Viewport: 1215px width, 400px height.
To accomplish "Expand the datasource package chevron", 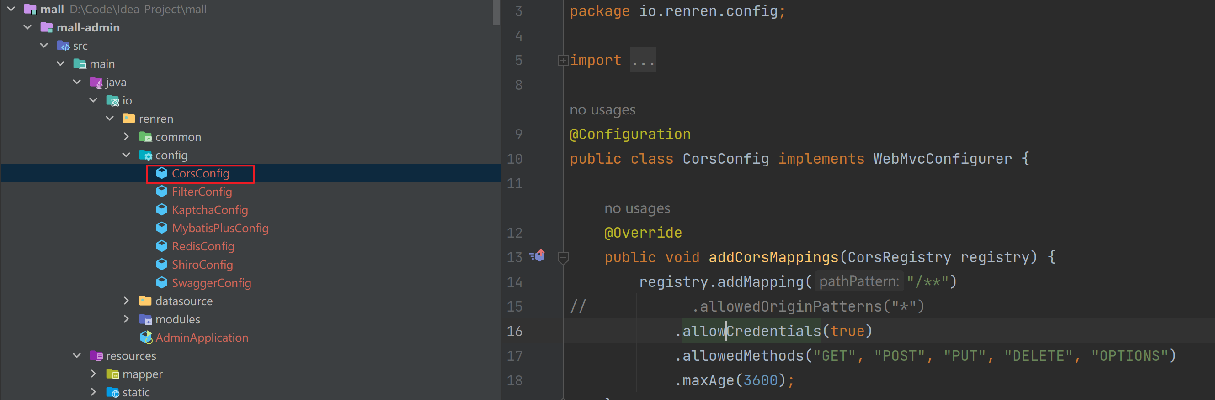I will click(127, 301).
